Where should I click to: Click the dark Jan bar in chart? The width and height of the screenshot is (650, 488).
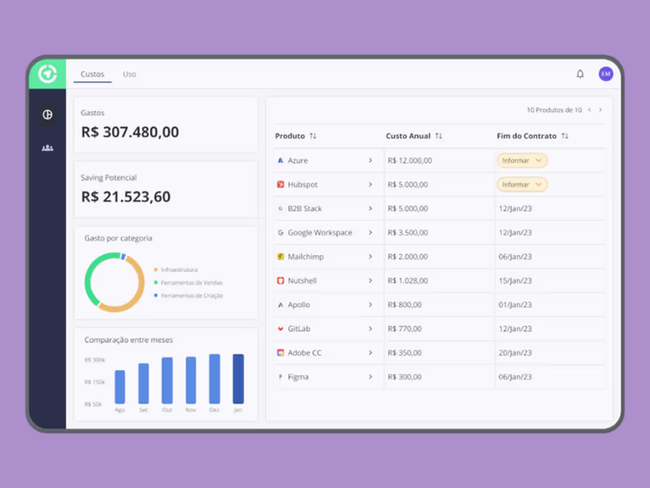[238, 379]
